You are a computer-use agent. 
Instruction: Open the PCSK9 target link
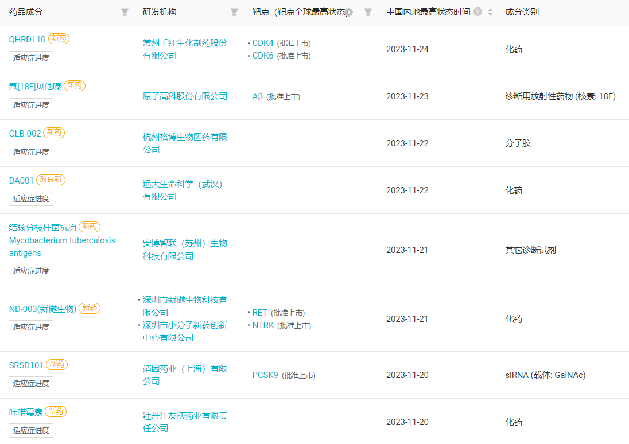[x=265, y=375]
